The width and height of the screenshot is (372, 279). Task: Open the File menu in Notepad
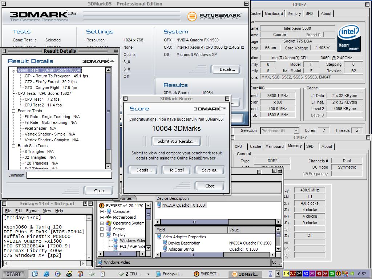(8, 211)
